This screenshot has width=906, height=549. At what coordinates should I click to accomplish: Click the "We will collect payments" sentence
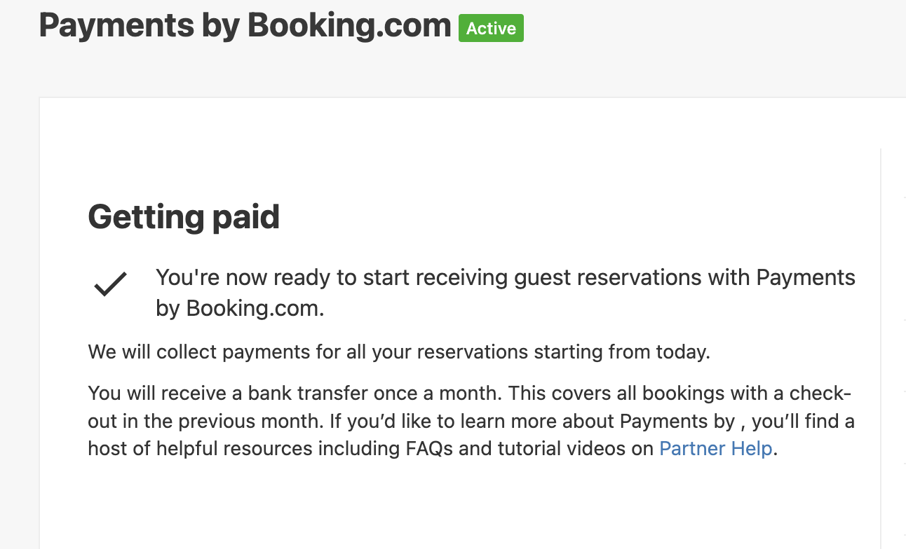[x=399, y=352]
